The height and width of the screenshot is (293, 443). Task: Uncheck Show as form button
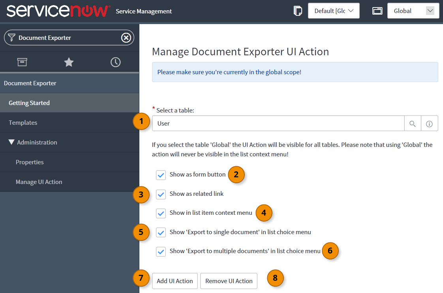pyautogui.click(x=161, y=175)
